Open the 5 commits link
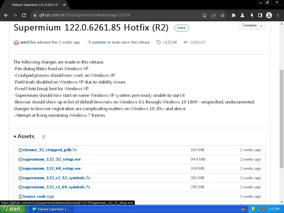Viewport: 284px width, 213px height. point(97,42)
